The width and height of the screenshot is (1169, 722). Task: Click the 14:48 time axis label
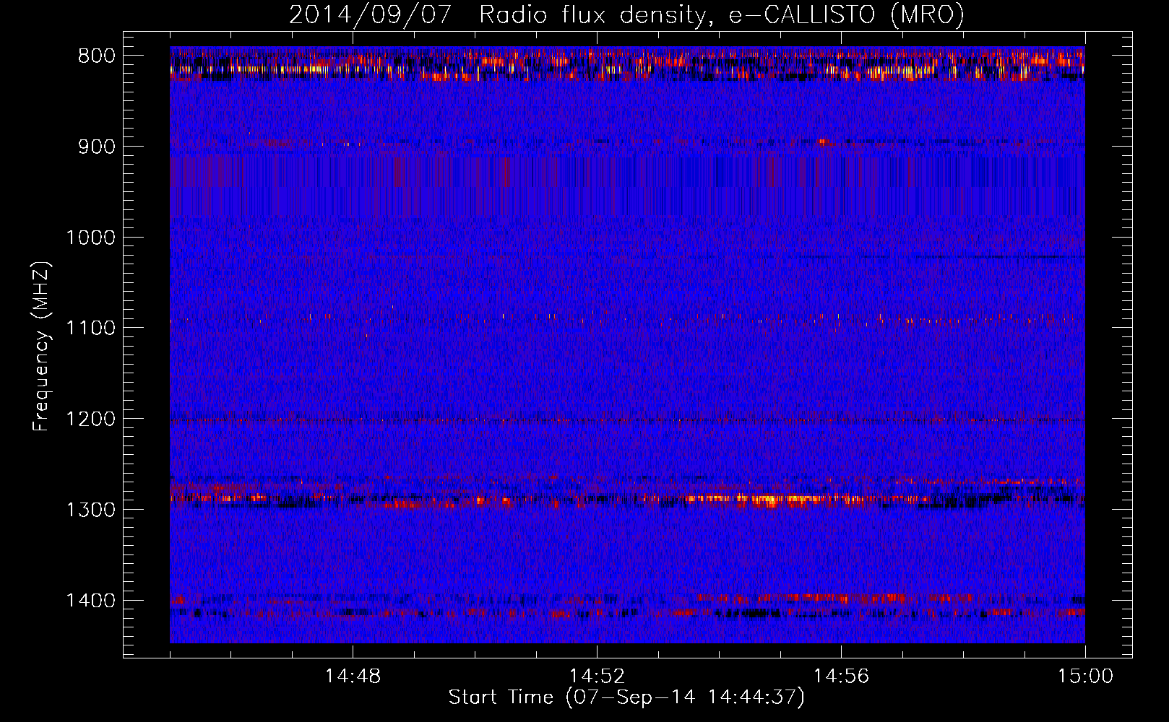(353, 677)
